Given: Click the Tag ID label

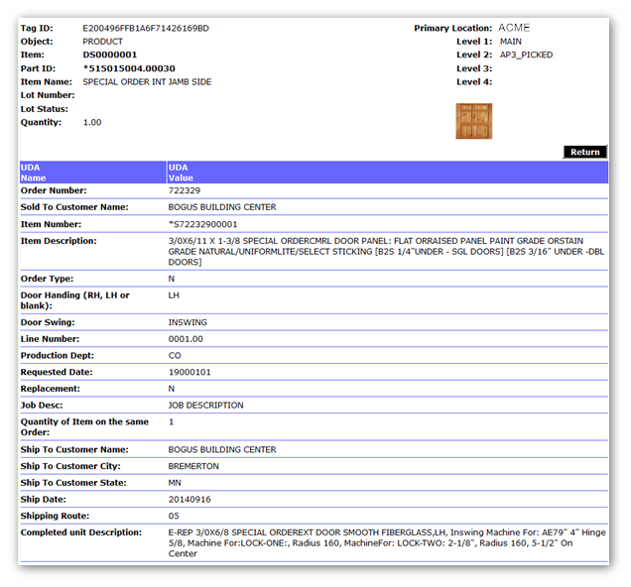Looking at the screenshot, I should click(37, 28).
